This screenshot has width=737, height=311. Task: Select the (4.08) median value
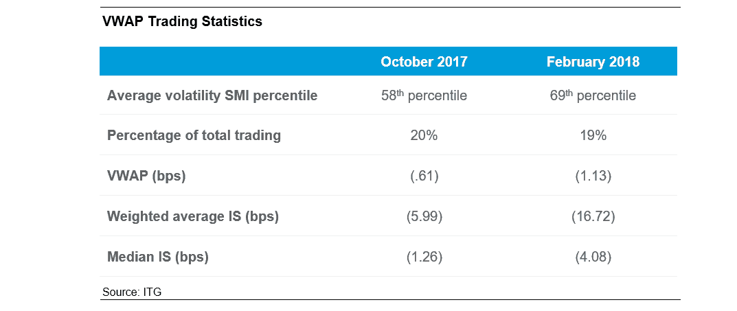coord(593,257)
